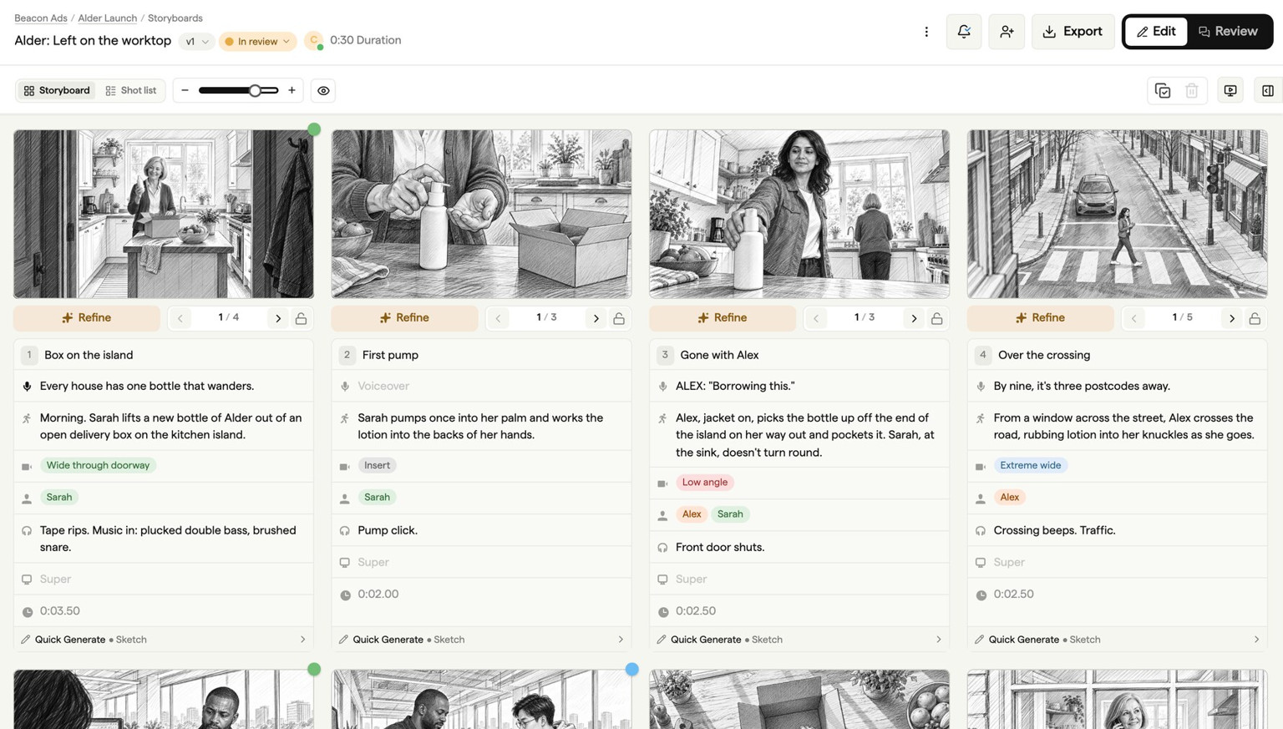1283x729 pixels.
Task: Switch to Edit mode
Action: (x=1156, y=32)
